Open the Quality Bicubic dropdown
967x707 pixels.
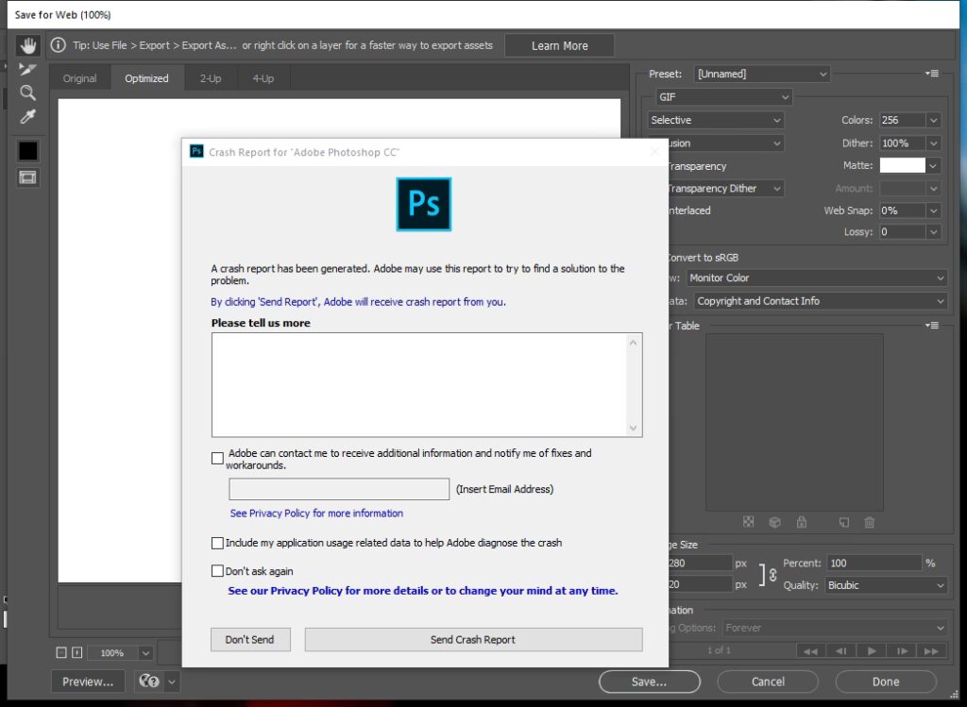tap(885, 585)
